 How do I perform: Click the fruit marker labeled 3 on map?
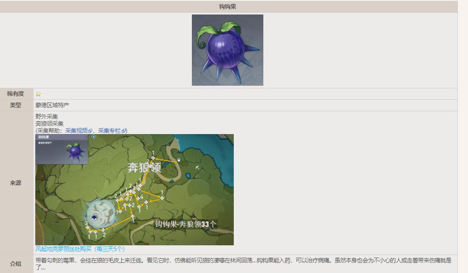(x=88, y=227)
